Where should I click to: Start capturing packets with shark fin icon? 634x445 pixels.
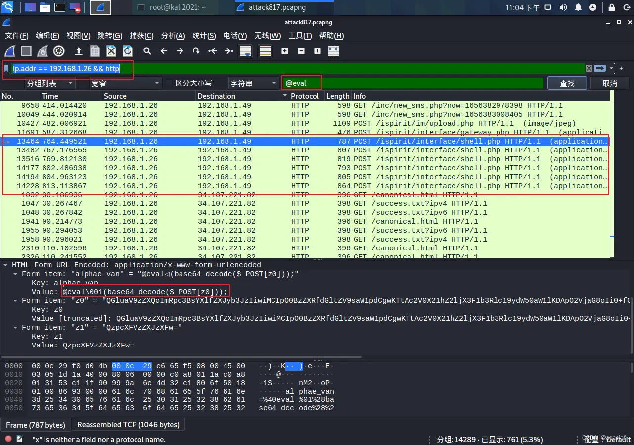coord(10,51)
